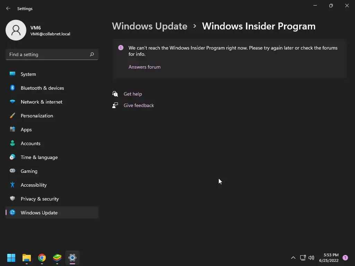Open the volume speaker tray icon
Viewport: 355px width, 266px height.
(x=311, y=258)
